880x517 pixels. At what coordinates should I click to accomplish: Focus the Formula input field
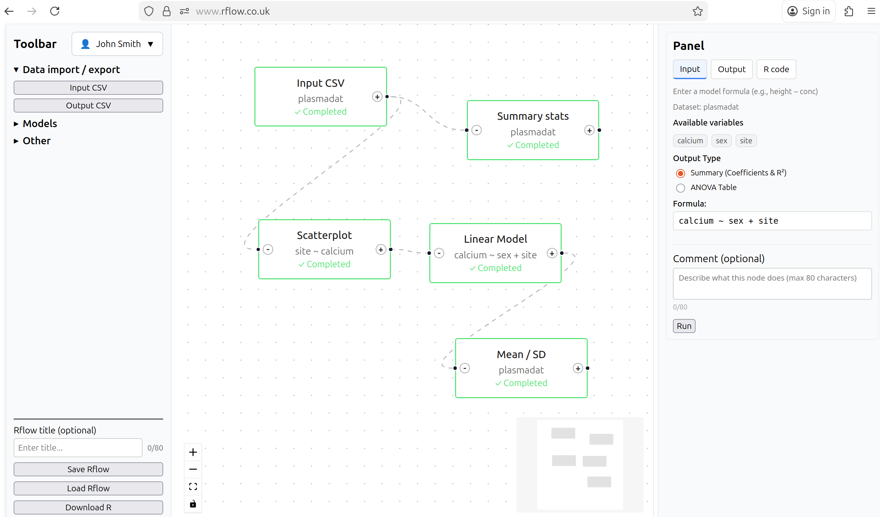[772, 221]
